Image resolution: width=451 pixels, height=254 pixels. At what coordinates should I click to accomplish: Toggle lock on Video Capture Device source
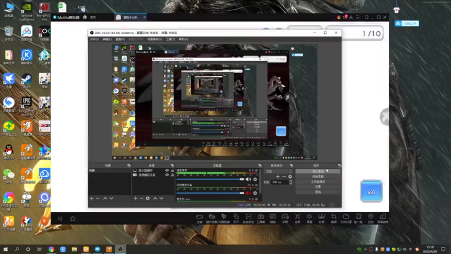coord(173,175)
